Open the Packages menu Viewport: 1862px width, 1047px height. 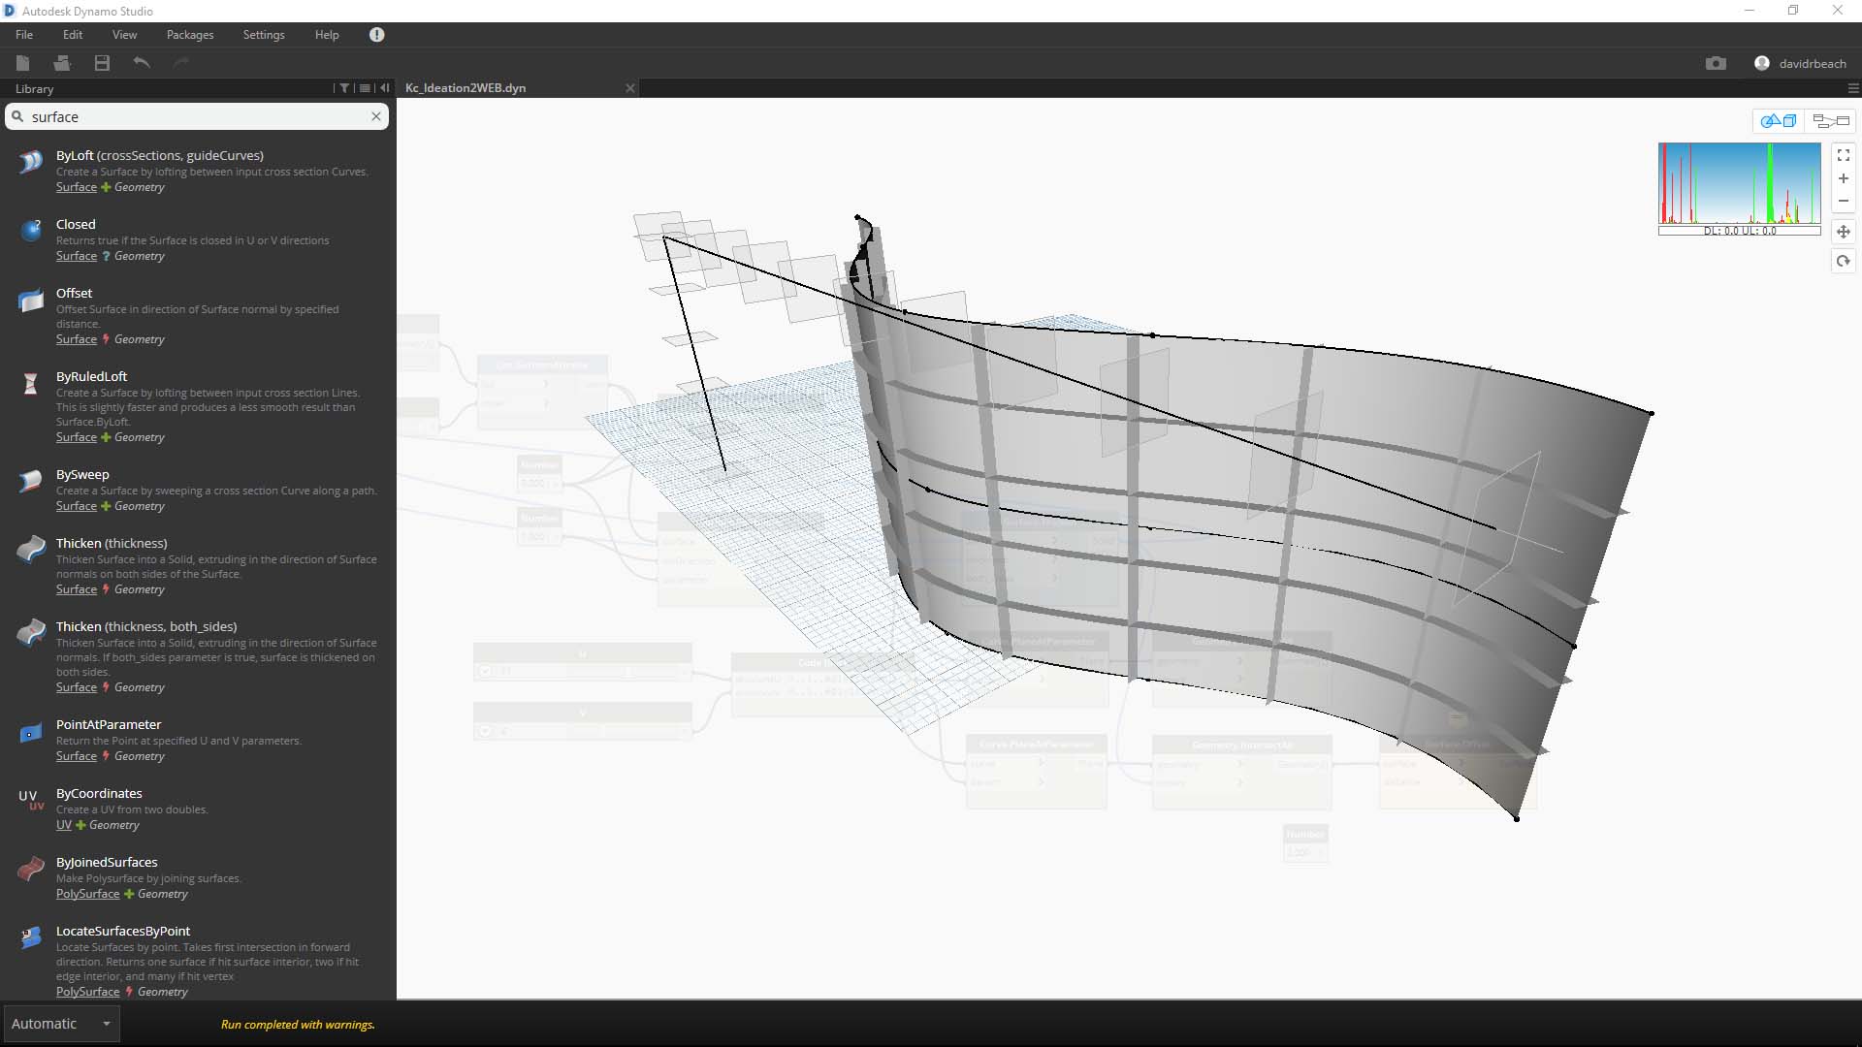click(189, 35)
